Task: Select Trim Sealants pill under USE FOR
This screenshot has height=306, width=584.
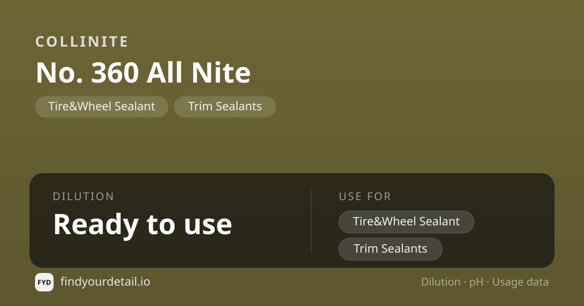Action: coord(390,249)
